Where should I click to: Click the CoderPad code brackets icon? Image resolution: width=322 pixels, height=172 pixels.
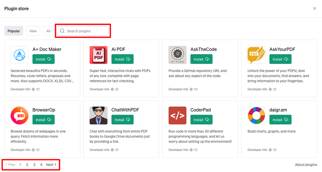[x=177, y=116]
